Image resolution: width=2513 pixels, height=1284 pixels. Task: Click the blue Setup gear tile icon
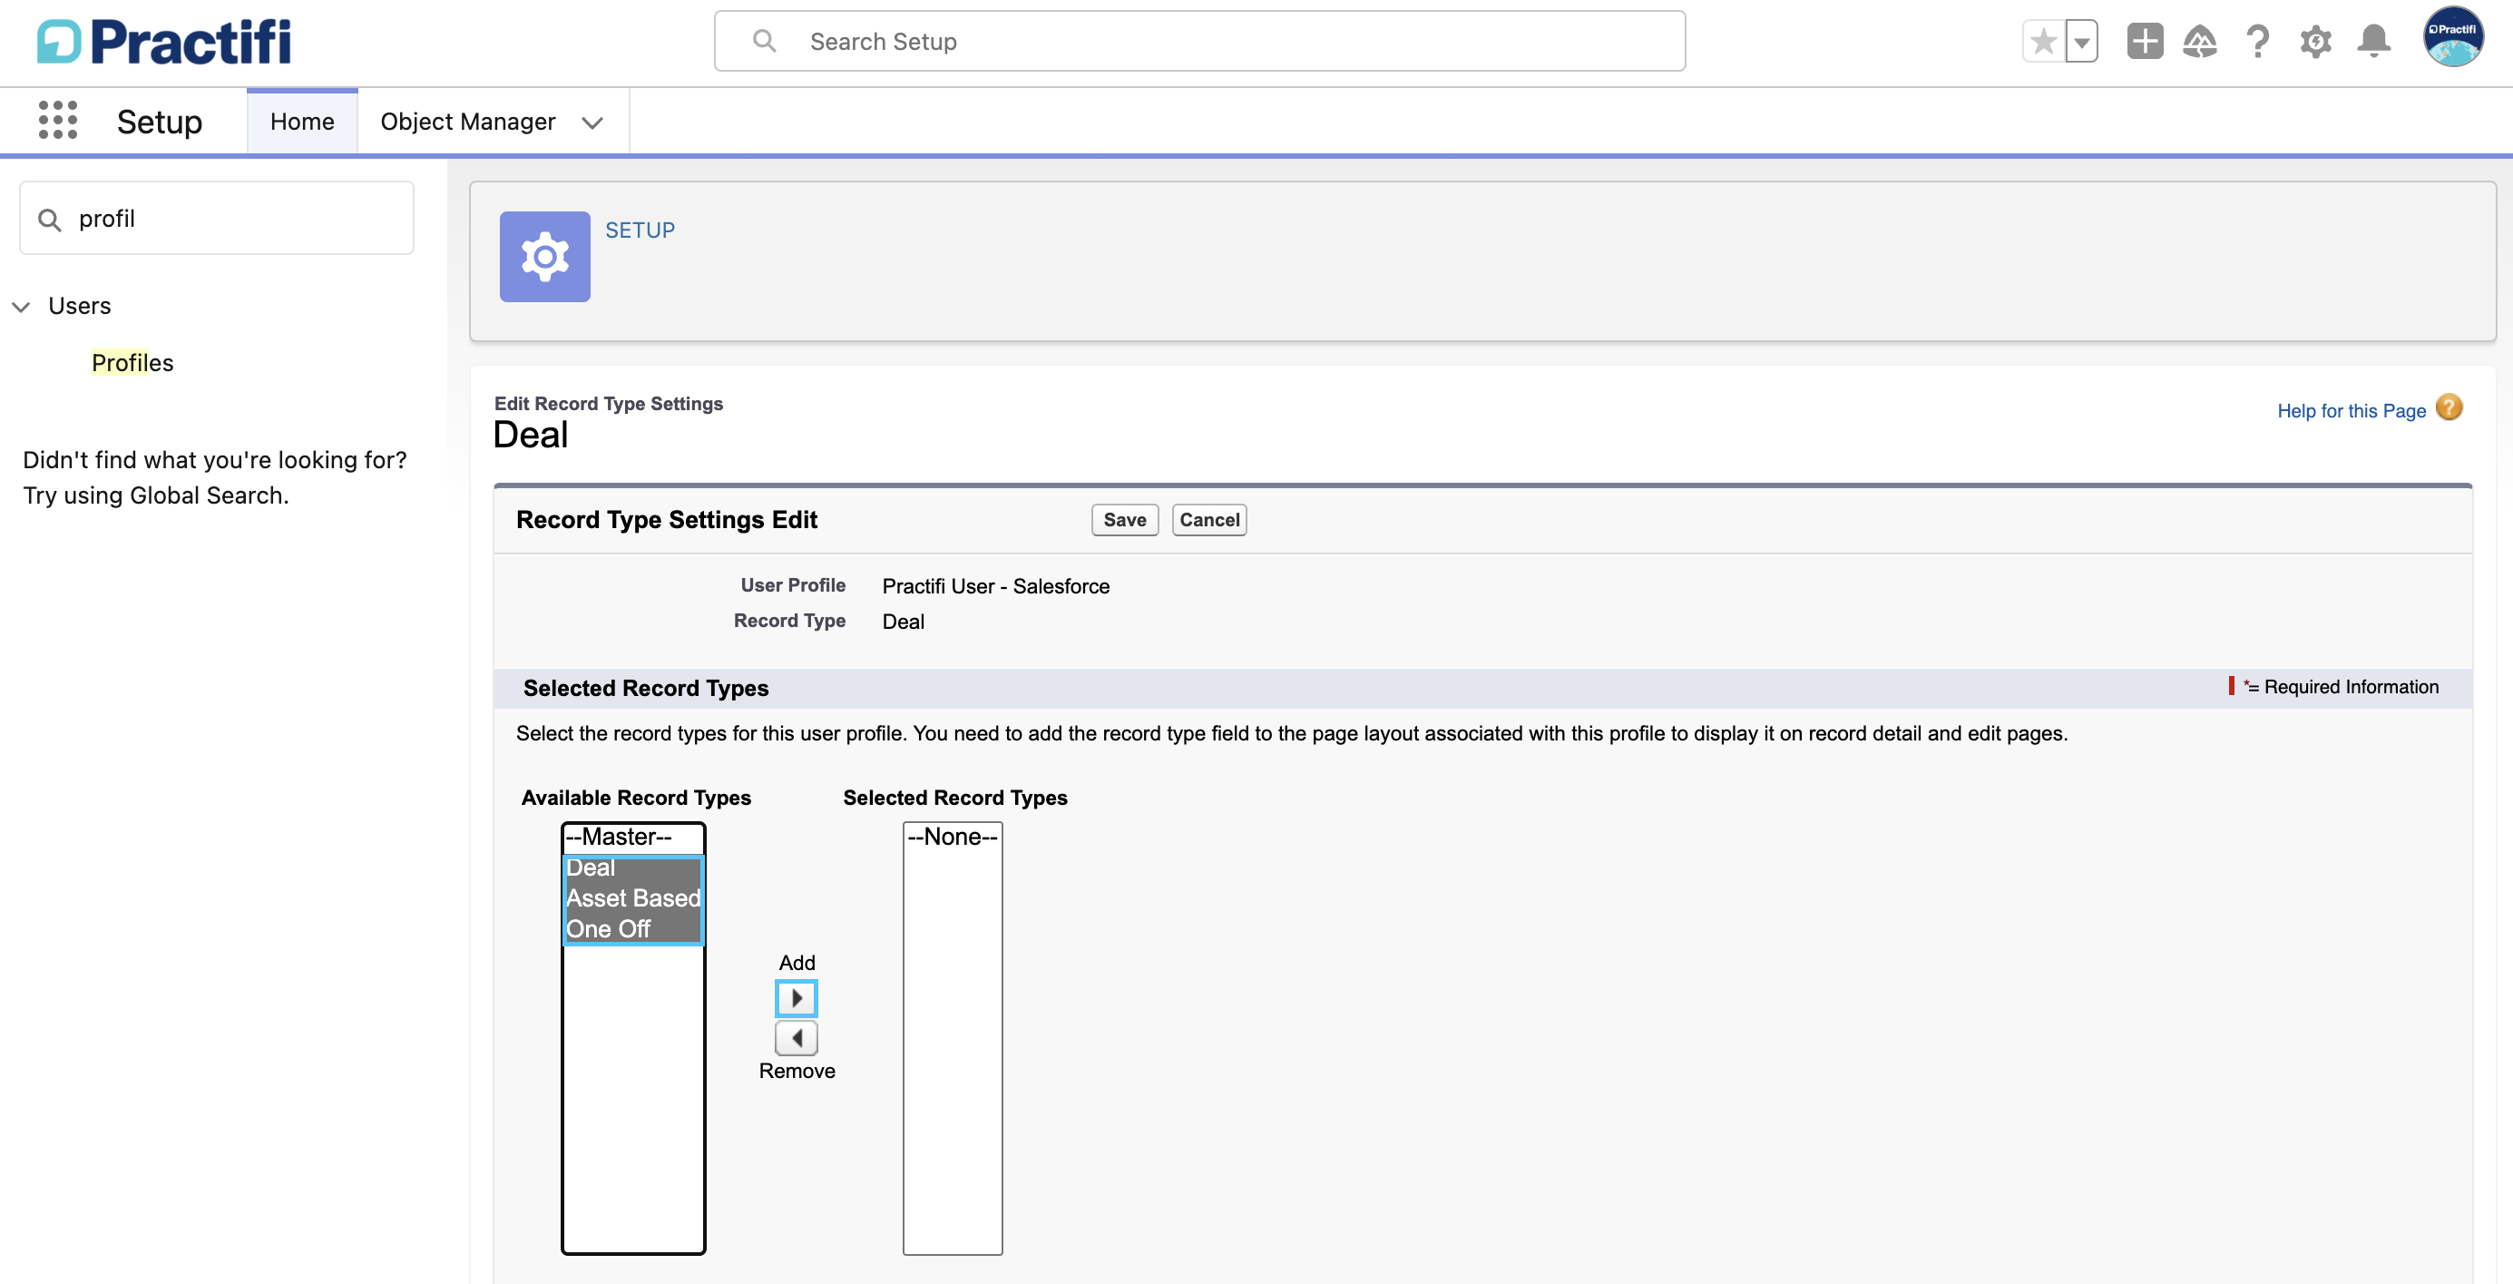point(544,257)
